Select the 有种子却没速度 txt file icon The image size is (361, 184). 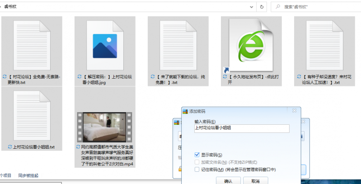[324, 45]
